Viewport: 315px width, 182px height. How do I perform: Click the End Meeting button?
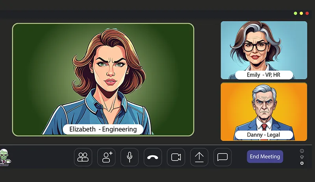[x=265, y=156]
